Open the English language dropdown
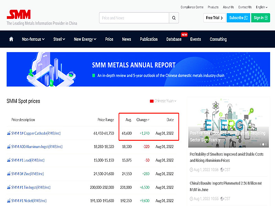 point(262,7)
